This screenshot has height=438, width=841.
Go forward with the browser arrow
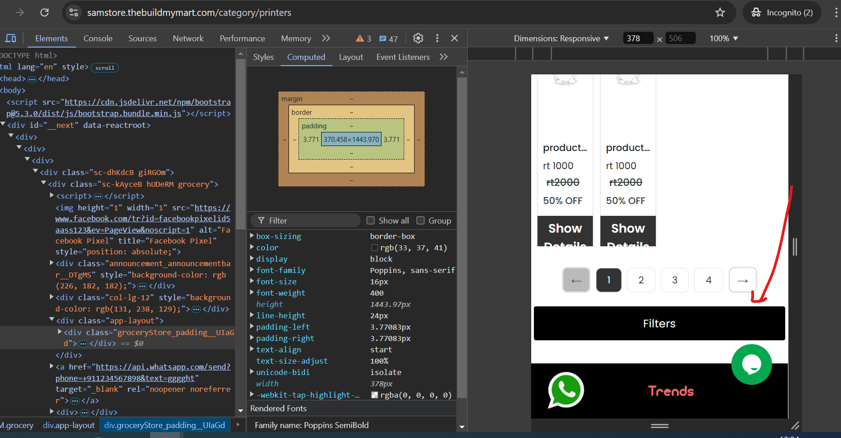coord(20,13)
